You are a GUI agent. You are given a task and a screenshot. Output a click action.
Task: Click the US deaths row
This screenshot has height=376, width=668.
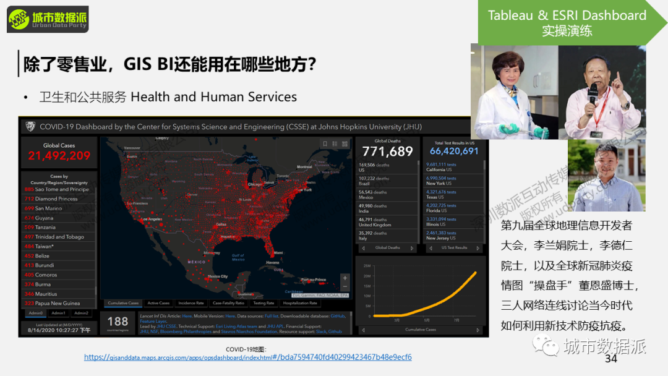tap(387, 168)
